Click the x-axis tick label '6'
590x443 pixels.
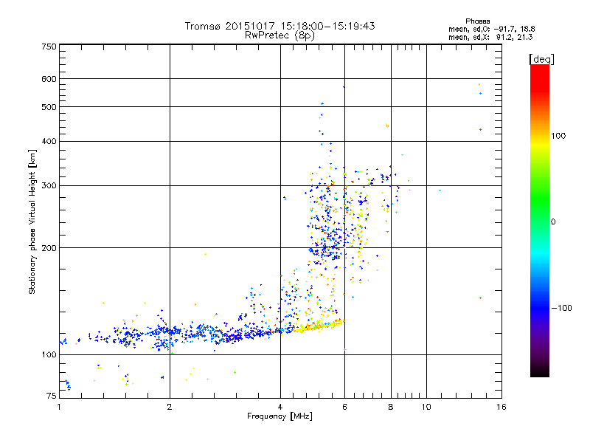pos(344,407)
